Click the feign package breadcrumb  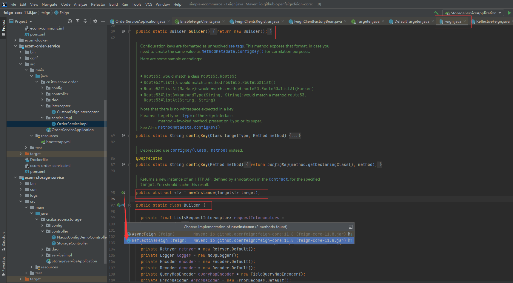click(x=46, y=13)
